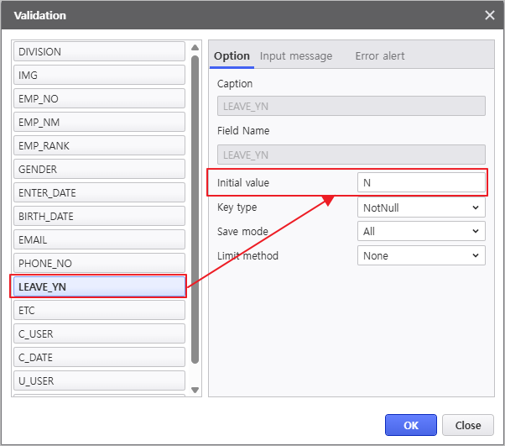Select the GENDER field item
The image size is (505, 446).
pyautogui.click(x=99, y=170)
